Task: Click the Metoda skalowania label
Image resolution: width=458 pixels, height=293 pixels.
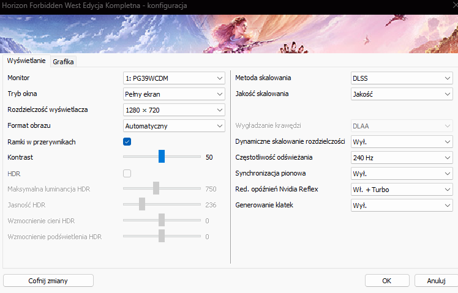Action: coord(263,78)
